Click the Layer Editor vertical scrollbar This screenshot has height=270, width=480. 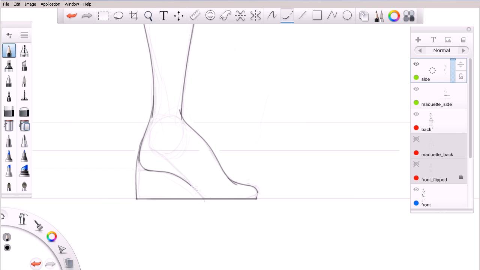(470, 108)
